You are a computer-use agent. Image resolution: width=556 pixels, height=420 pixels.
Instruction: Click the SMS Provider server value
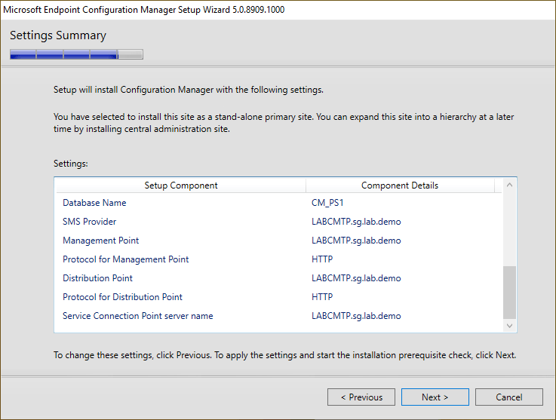[x=356, y=222]
